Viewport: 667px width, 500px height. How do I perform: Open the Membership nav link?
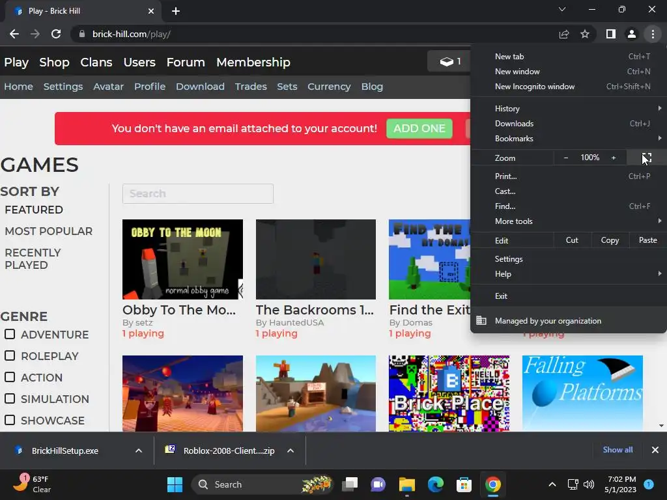(x=253, y=62)
